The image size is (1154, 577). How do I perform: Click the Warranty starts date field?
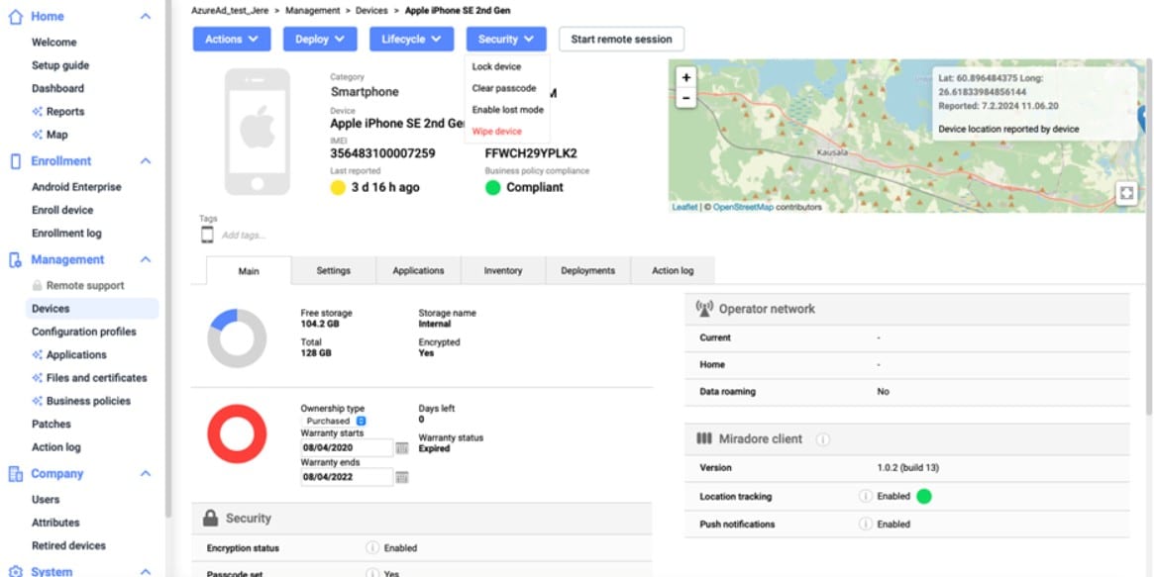click(347, 447)
